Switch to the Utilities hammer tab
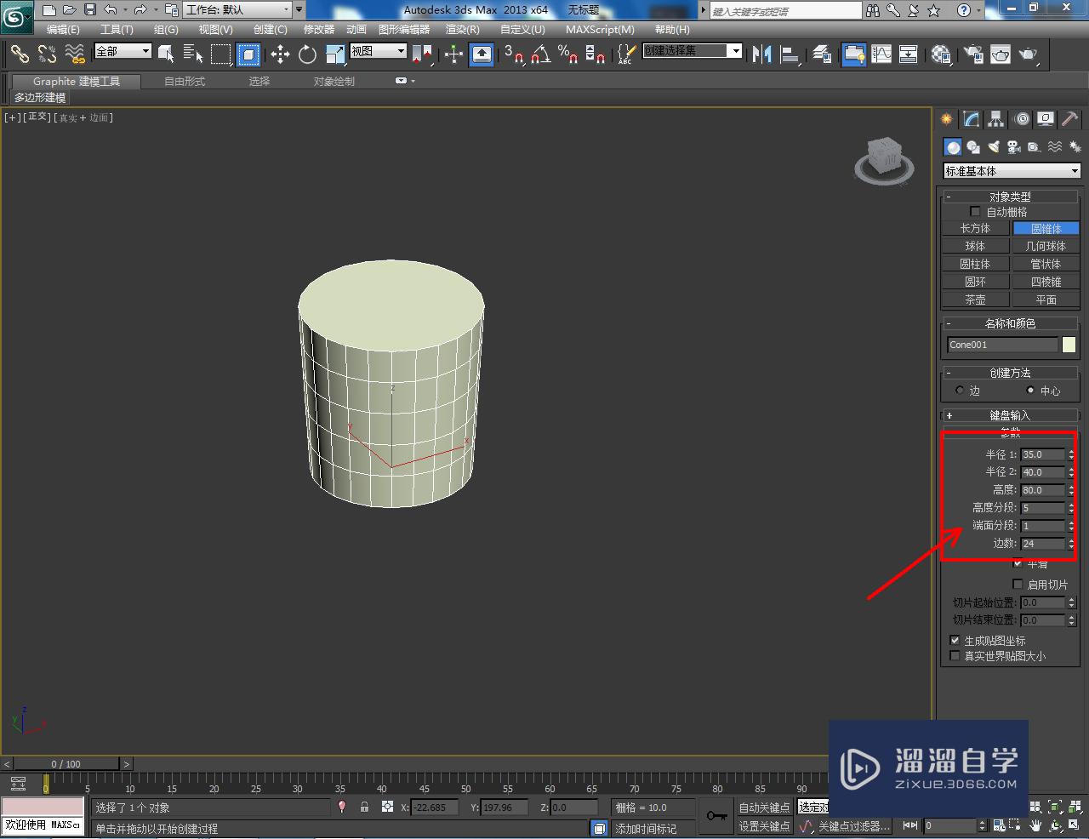Viewport: 1089px width, 839px height. point(1069,119)
